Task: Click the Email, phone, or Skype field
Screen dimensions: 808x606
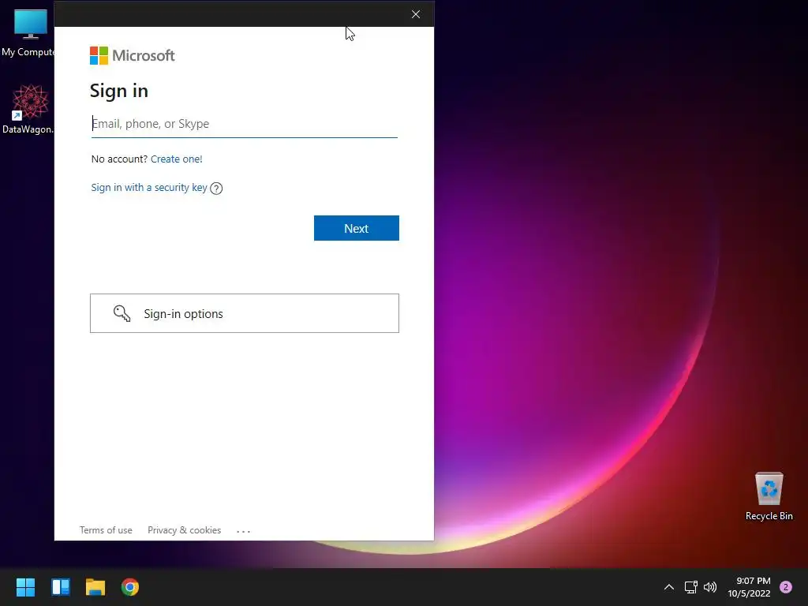Action: (x=245, y=124)
